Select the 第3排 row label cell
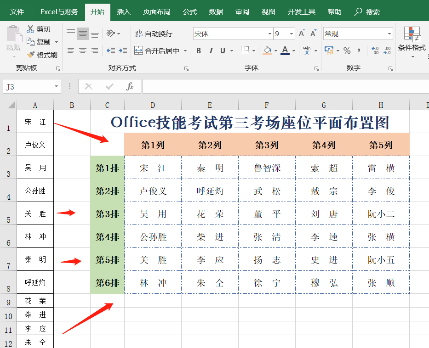 [x=107, y=213]
